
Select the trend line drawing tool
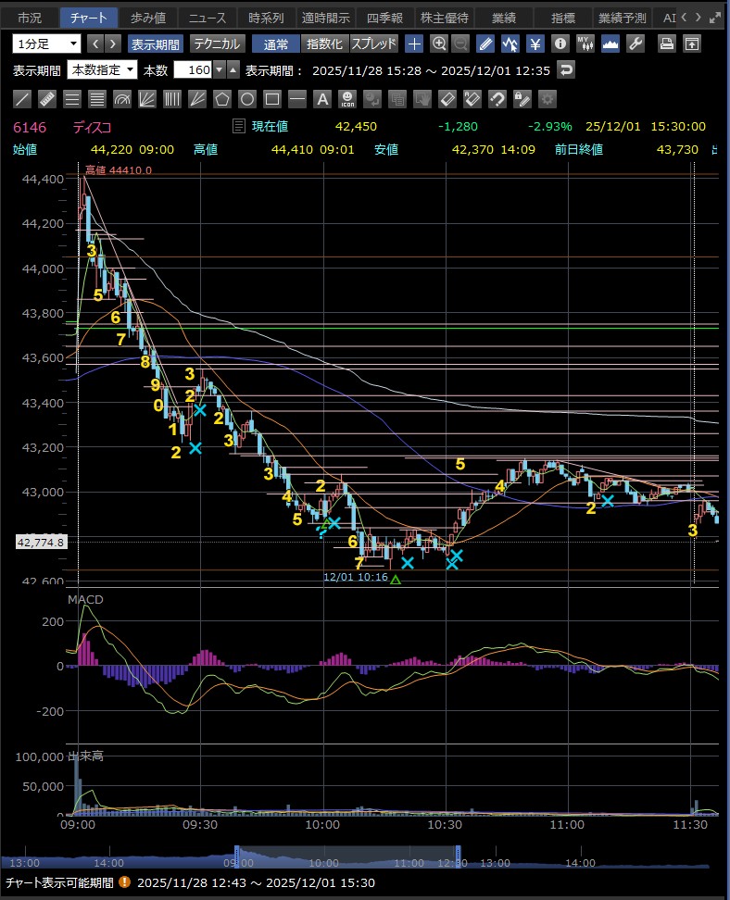[23, 99]
